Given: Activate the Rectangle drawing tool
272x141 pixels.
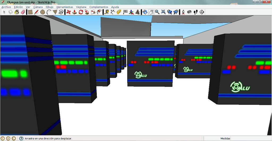Looking at the screenshot, I should 30,12.
